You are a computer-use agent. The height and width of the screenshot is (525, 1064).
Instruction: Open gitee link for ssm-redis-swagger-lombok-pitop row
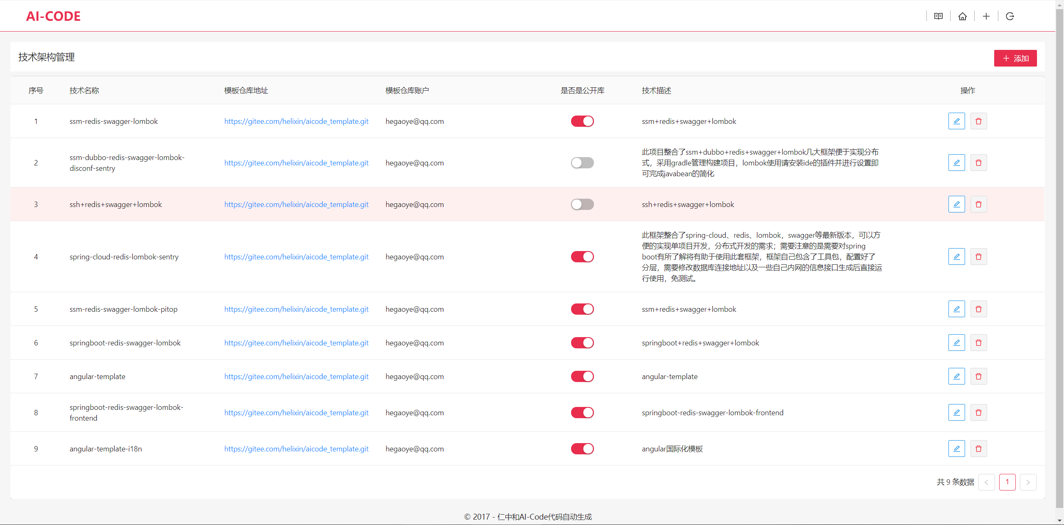click(x=296, y=309)
